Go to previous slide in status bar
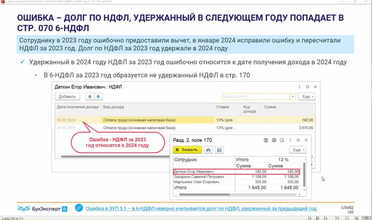 tap(310, 218)
